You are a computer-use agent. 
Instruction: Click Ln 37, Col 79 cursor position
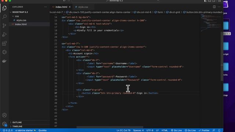click(123, 131)
